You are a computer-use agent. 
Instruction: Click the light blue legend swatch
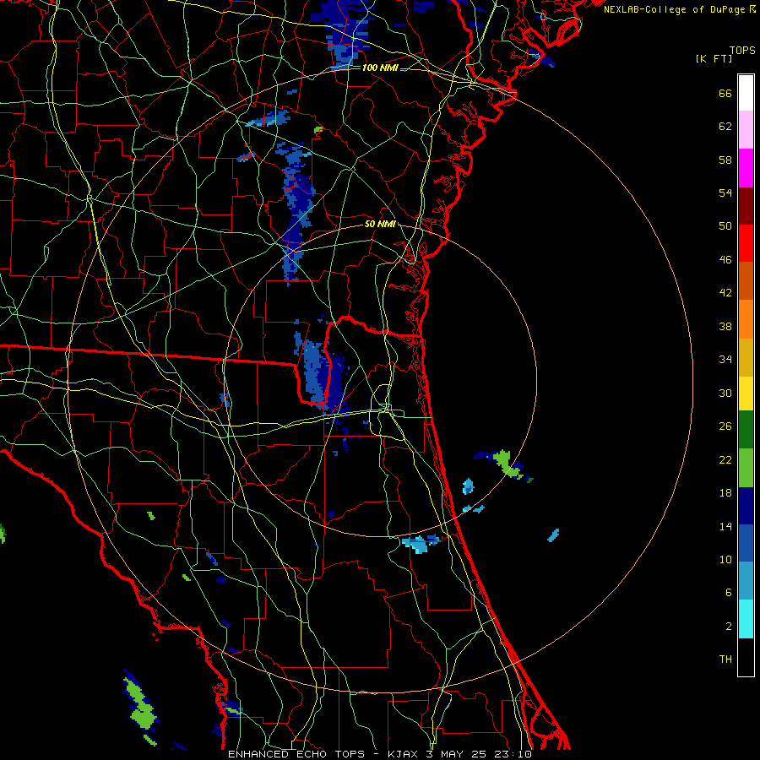pyautogui.click(x=746, y=581)
